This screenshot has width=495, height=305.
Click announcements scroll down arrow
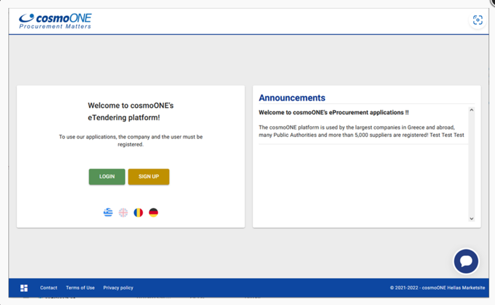click(471, 218)
